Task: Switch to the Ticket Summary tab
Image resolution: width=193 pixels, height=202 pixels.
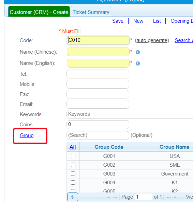Action: pos(91,12)
